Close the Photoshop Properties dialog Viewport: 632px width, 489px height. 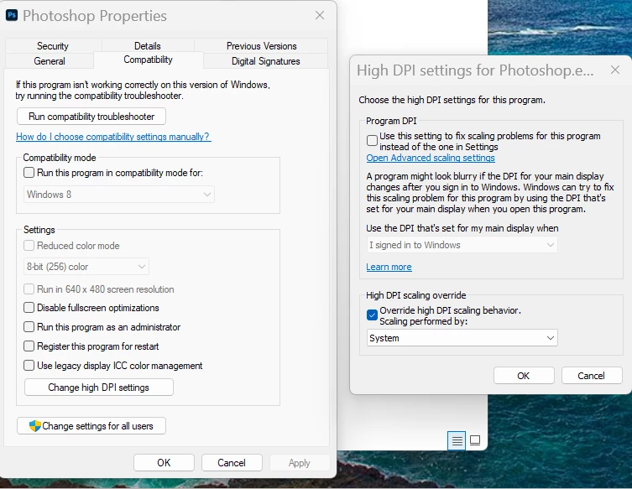[x=320, y=15]
